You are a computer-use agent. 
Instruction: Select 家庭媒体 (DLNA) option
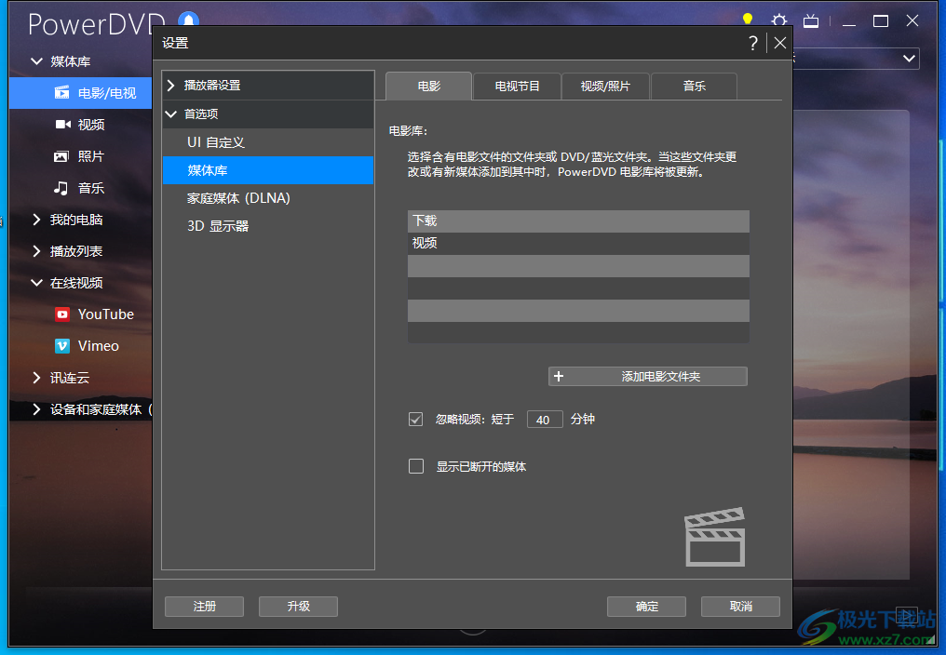[x=268, y=198]
